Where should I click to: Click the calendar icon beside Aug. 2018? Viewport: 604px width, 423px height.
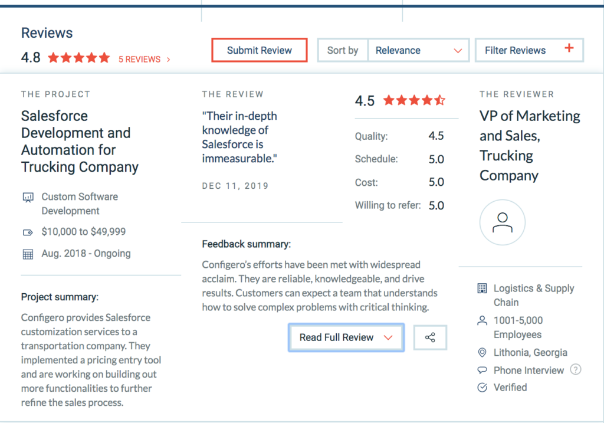[x=28, y=254]
